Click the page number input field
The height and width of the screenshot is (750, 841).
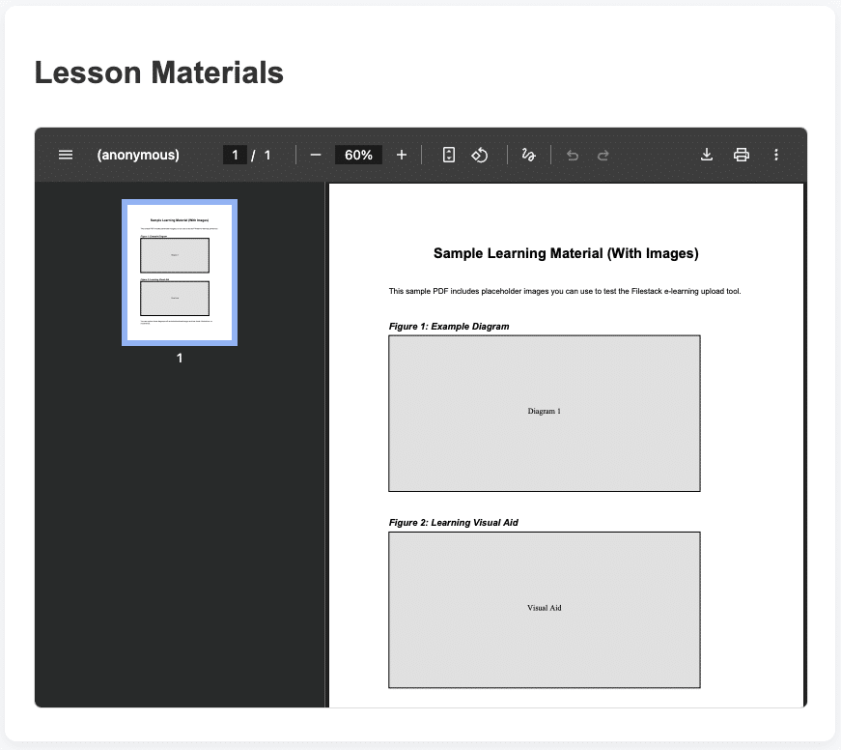pos(235,154)
